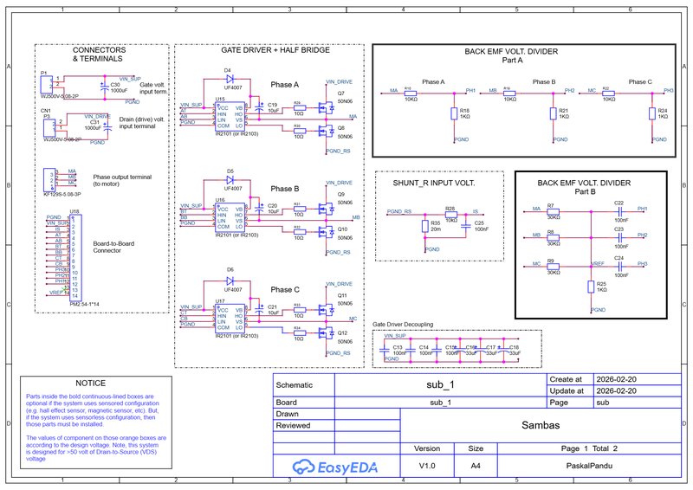The height and width of the screenshot is (490, 693).
Task: Click the R9 30KΩ resistor symbol
Action: point(553,267)
